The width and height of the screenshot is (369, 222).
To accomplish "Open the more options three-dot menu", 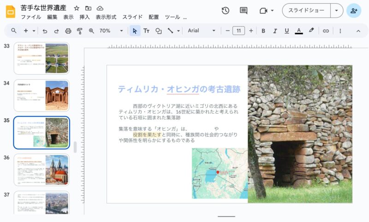I will 340,31.
